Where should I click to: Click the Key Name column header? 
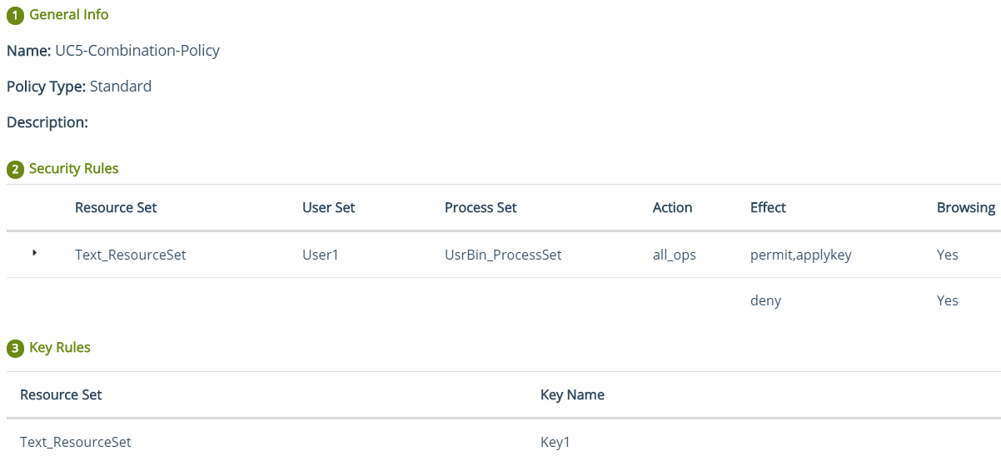[572, 394]
